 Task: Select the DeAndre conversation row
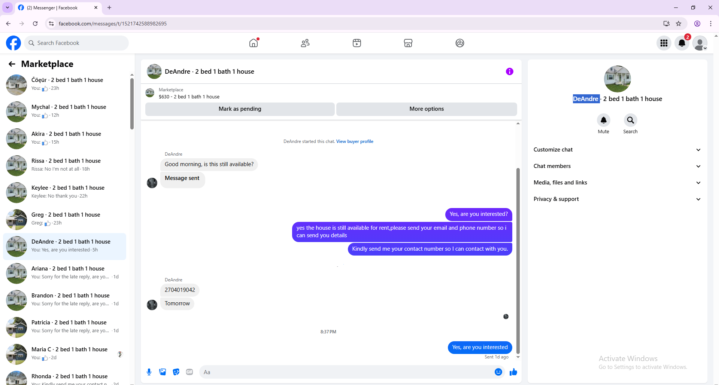point(64,246)
